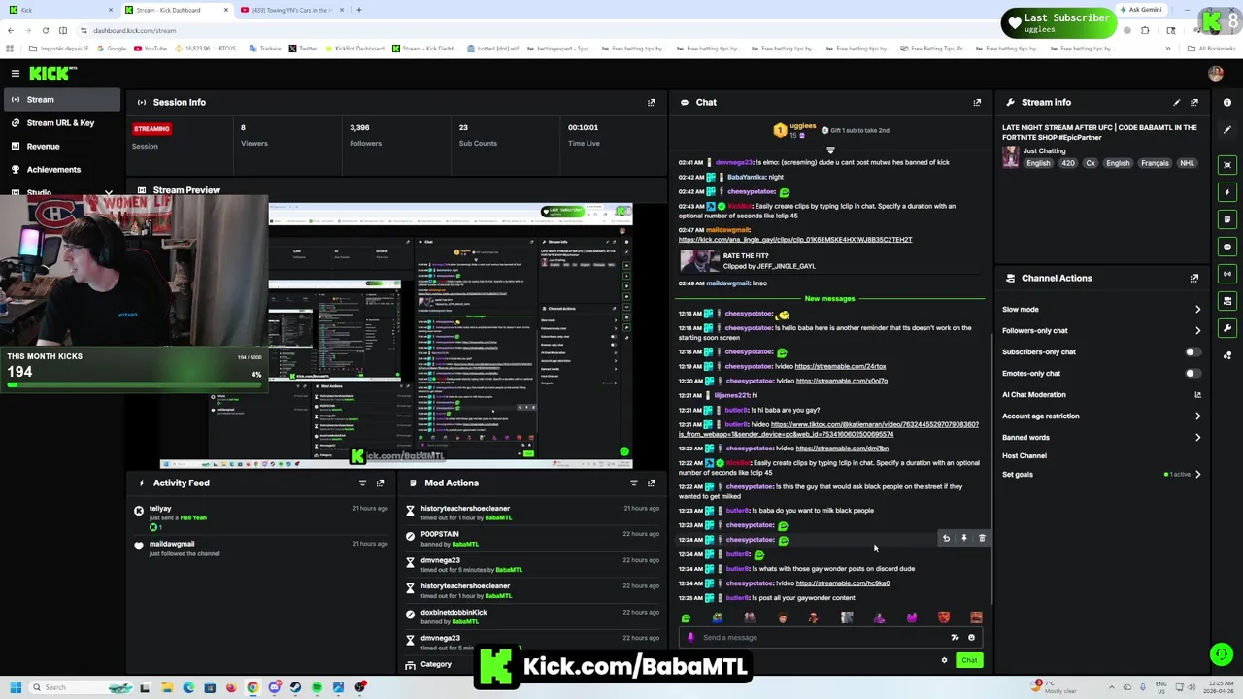Pop out the Mod Actions panel
1243x699 pixels.
[x=652, y=483]
